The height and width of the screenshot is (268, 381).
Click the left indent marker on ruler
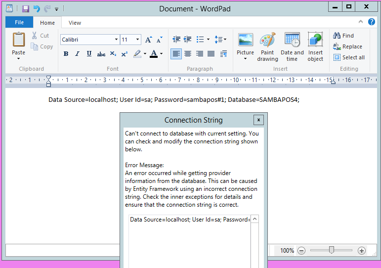click(x=48, y=81)
